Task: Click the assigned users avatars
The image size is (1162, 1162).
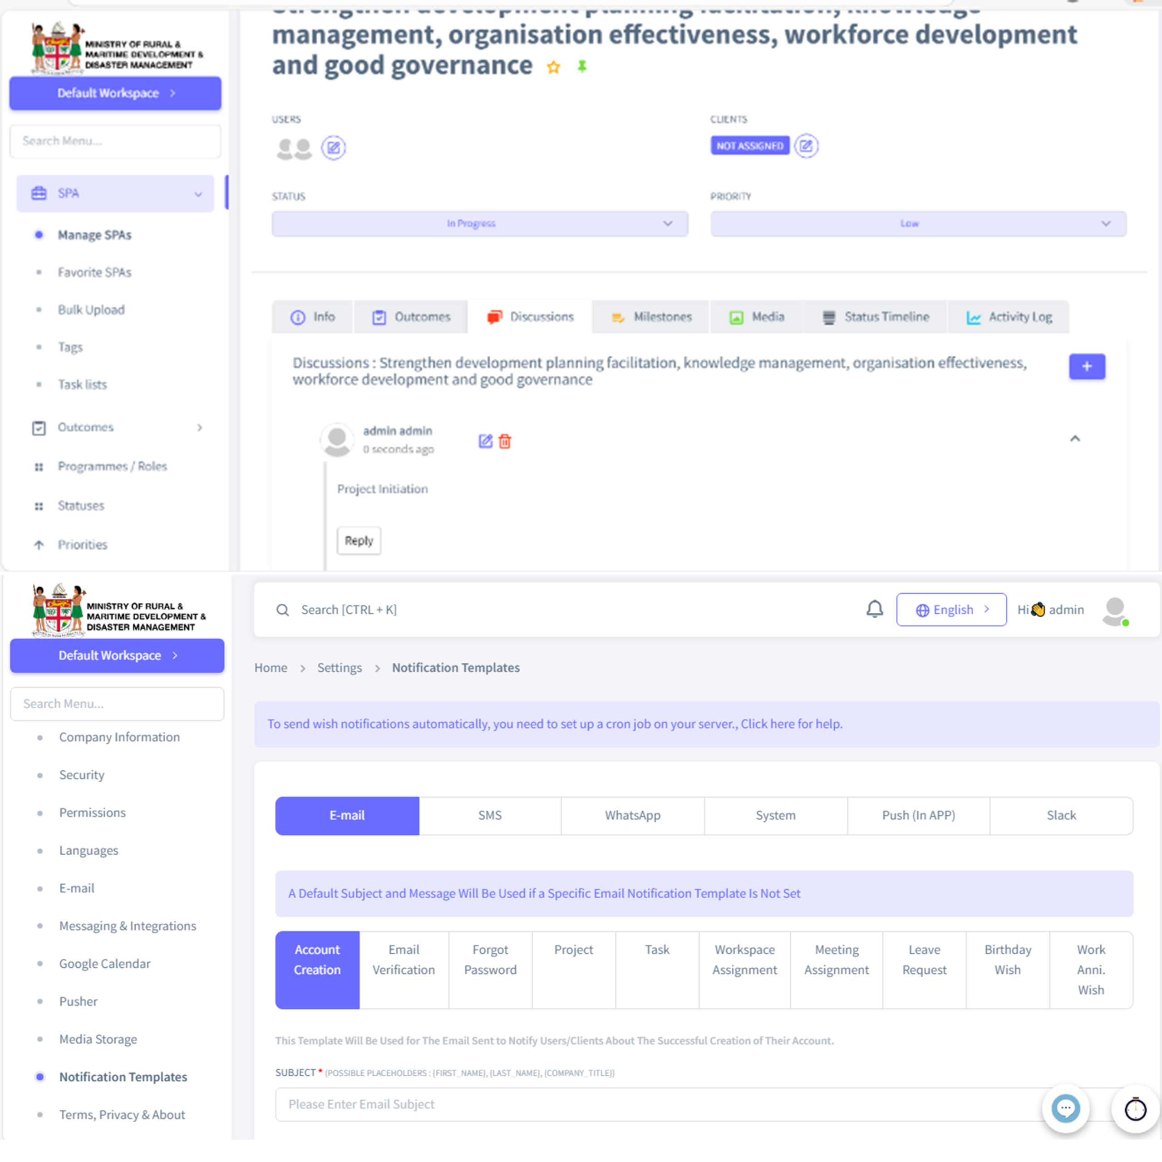Action: pyautogui.click(x=294, y=148)
